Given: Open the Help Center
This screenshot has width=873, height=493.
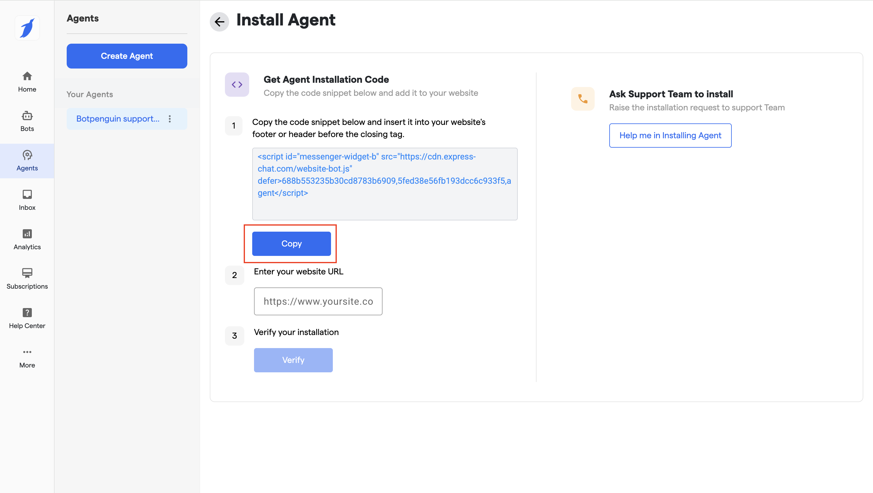Looking at the screenshot, I should tap(27, 318).
